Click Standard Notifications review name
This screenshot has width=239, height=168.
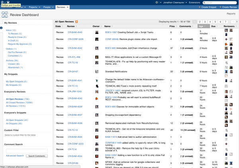pos(116,71)
